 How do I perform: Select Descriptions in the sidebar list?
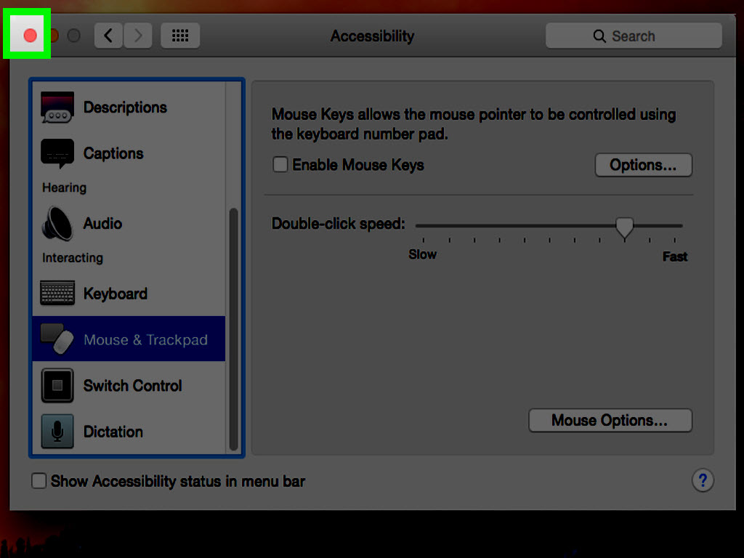(129, 108)
